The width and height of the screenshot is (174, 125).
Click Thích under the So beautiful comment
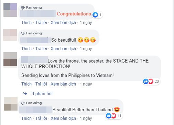pyautogui.click(x=26, y=49)
